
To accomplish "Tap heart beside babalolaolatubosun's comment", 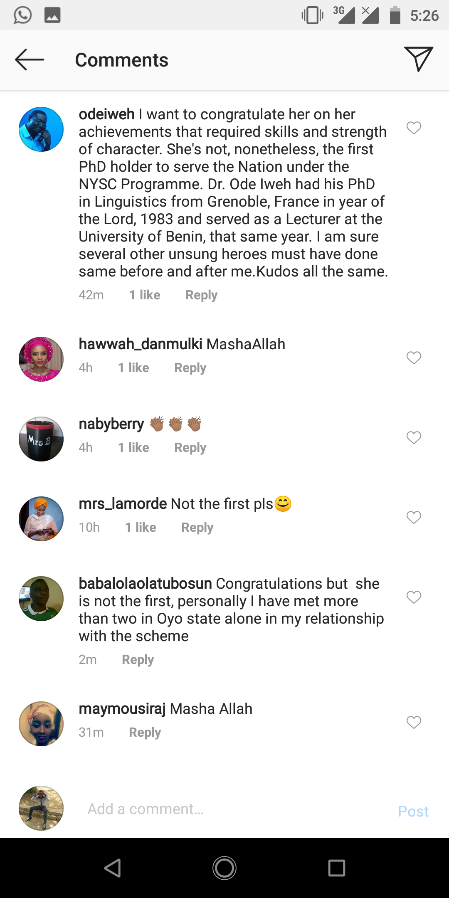I will (x=414, y=597).
